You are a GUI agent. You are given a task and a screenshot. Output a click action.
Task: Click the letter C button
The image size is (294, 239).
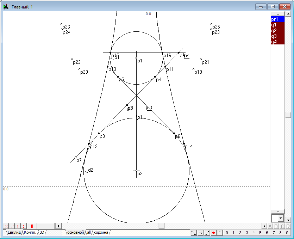point(282,226)
